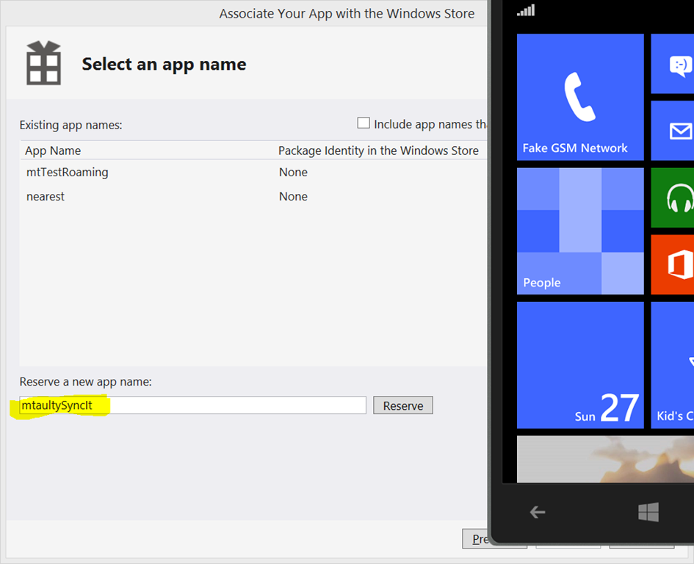Open the Kid's Corner tile
This screenshot has height=564, width=694.
pos(672,365)
